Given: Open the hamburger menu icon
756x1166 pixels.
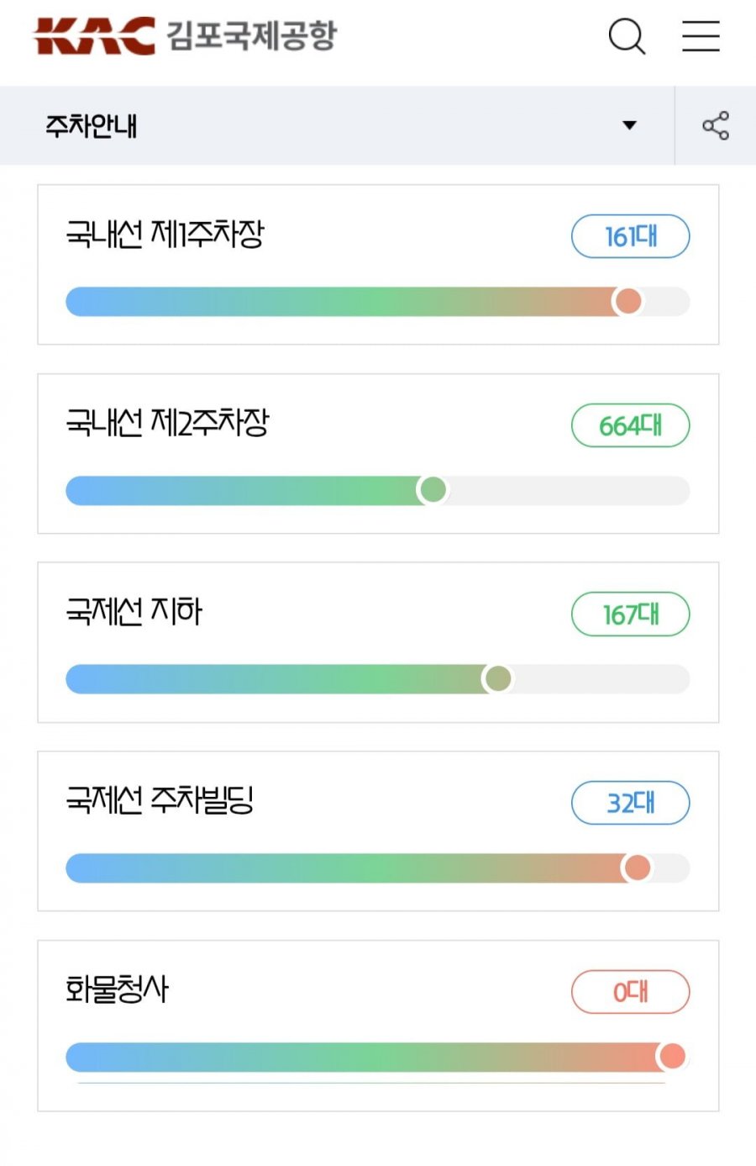Looking at the screenshot, I should click(x=701, y=36).
